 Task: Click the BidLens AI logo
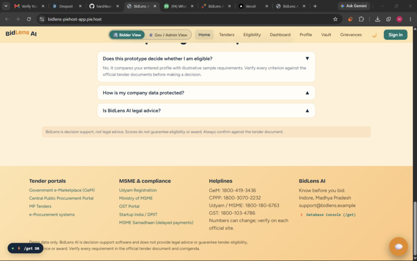point(21,33)
